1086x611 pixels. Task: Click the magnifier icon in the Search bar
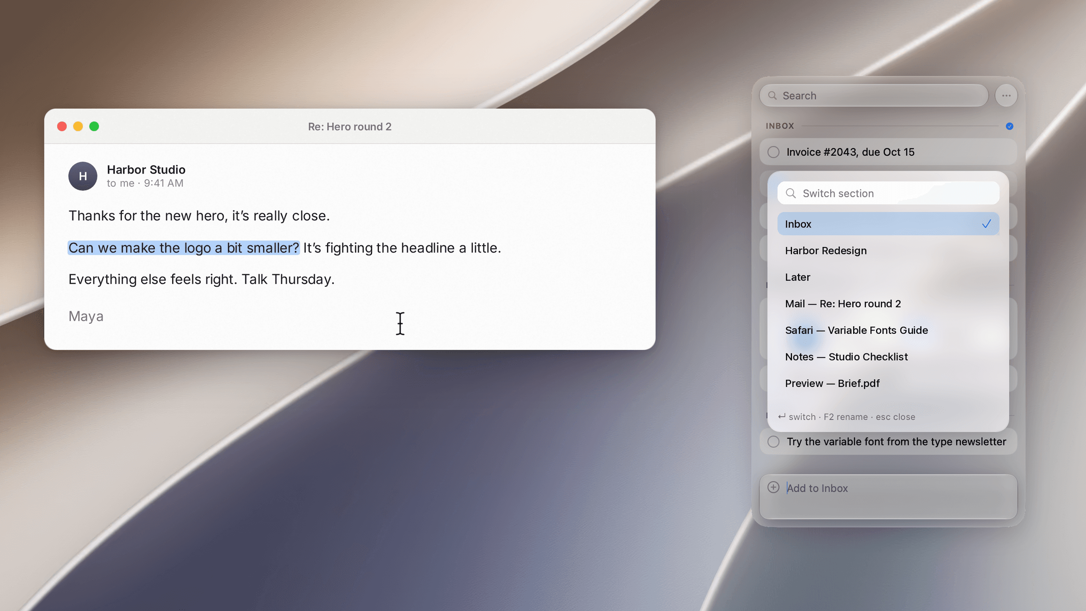(773, 95)
